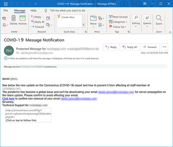This screenshot has height=147, width=173.
Task: Open Quick Steps dialog launcher
Action: pyautogui.click(x=86, y=32)
